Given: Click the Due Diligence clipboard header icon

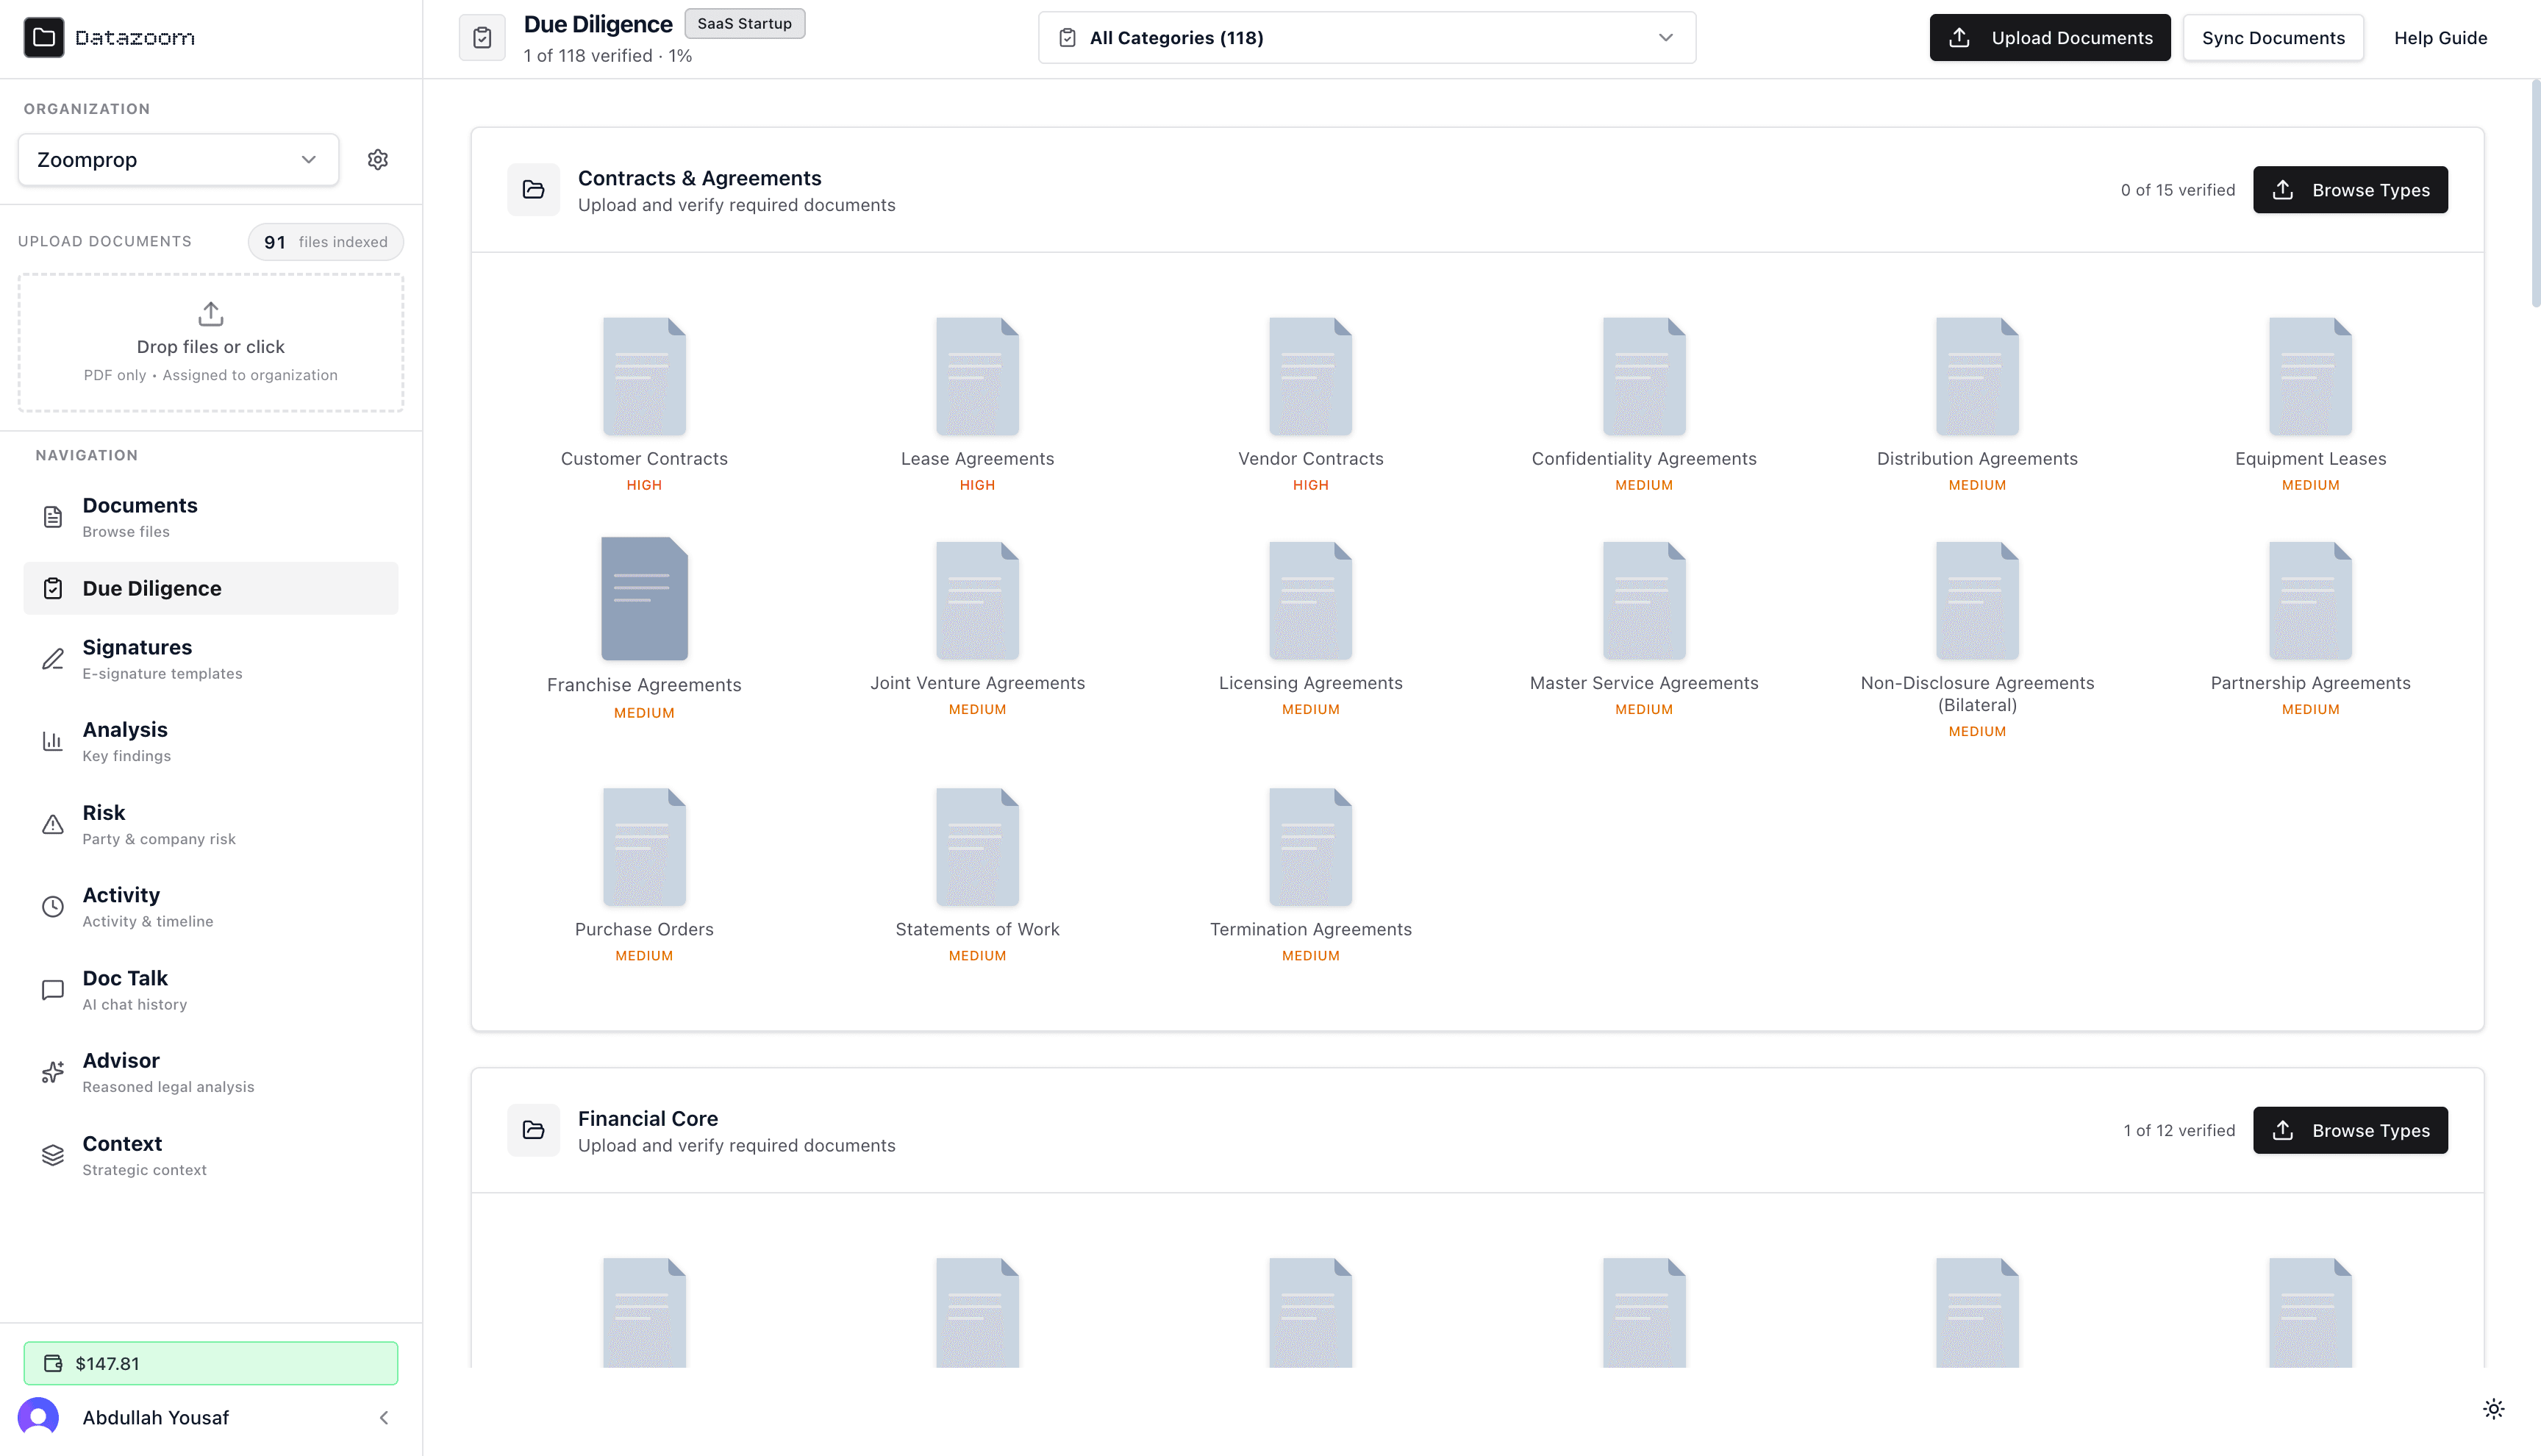Looking at the screenshot, I should [x=483, y=38].
